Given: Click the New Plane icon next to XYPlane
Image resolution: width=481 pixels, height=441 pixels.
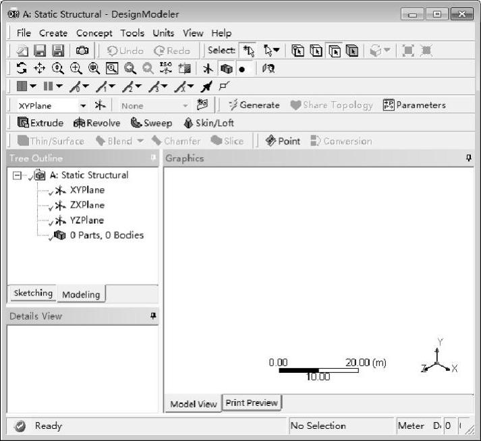Looking at the screenshot, I should [x=100, y=105].
